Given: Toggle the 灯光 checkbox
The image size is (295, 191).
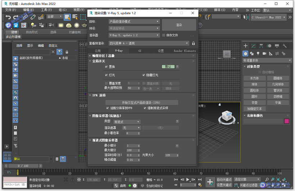Looking at the screenshot, I should tap(106, 75).
